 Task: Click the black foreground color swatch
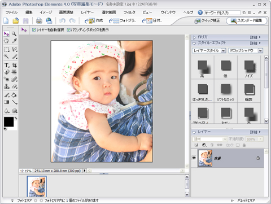[8, 121]
